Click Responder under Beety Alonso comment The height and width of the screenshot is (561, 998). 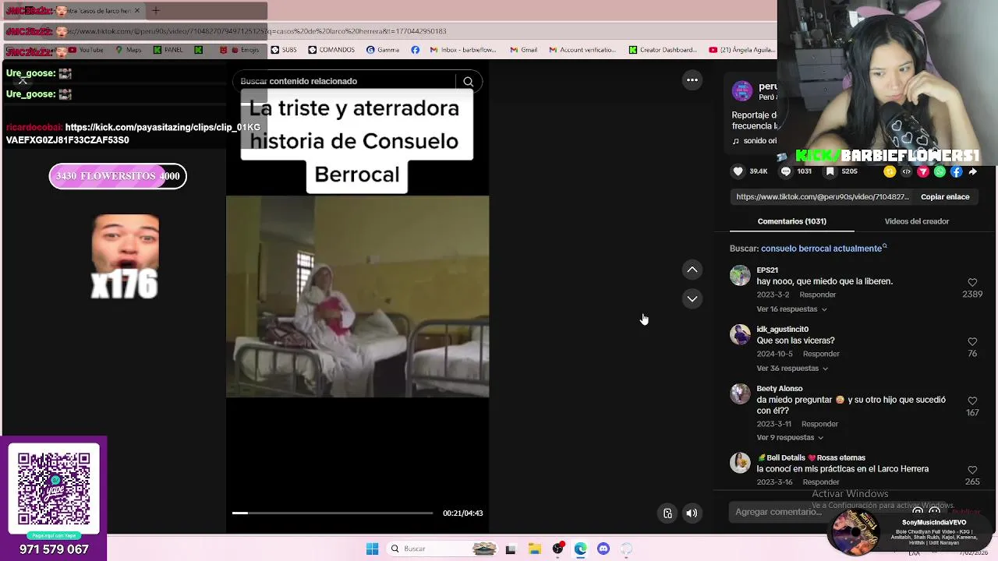click(x=819, y=424)
